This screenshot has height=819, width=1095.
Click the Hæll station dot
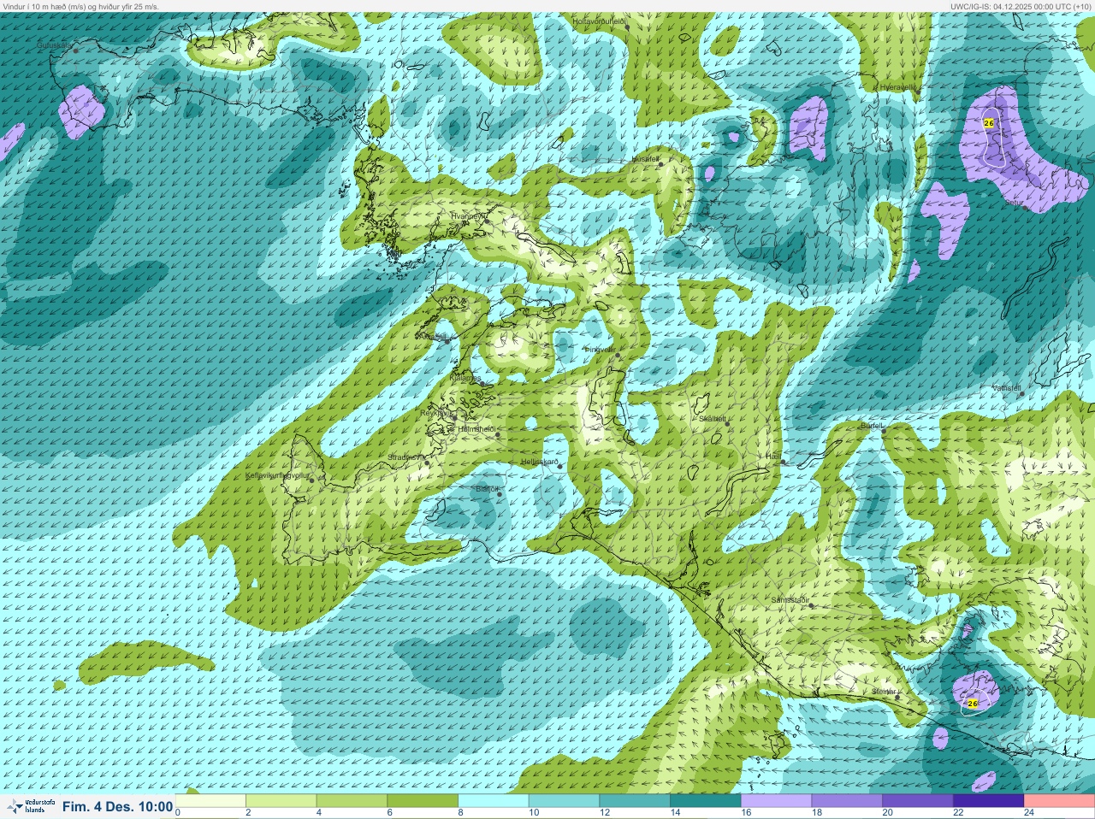pos(783,462)
